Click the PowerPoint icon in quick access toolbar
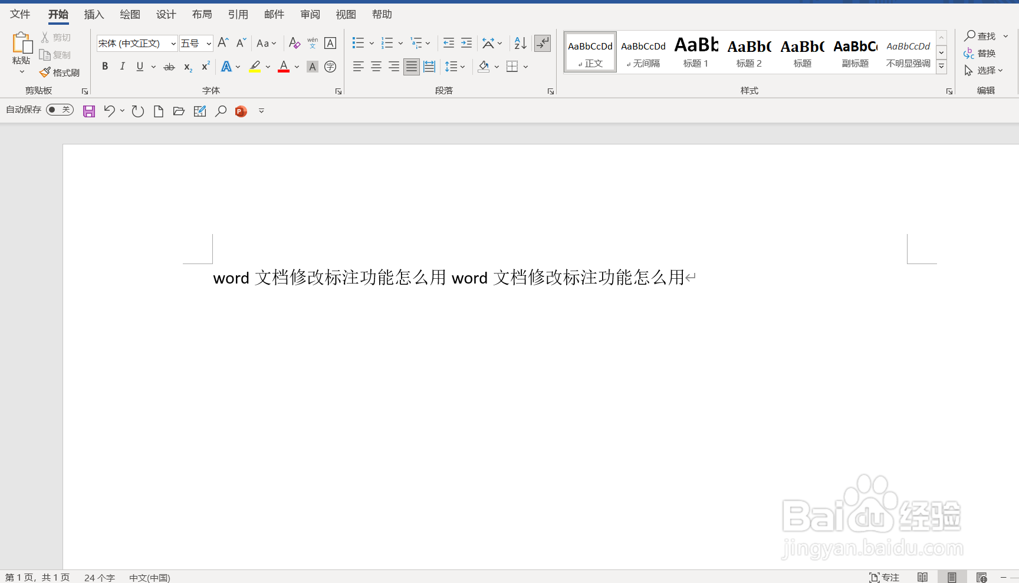The image size is (1019, 583). 241,111
